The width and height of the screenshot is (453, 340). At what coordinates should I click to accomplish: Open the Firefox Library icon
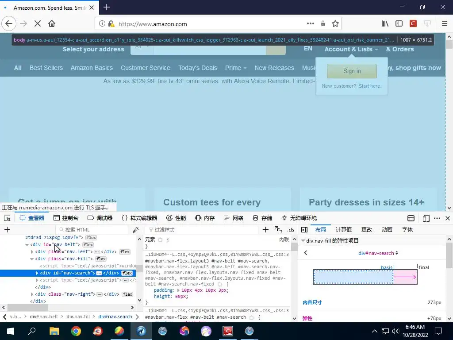click(385, 24)
